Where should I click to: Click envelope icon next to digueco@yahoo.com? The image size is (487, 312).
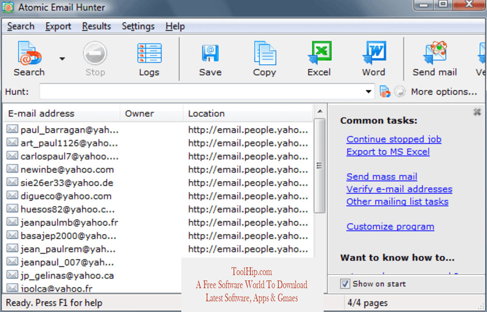pyautogui.click(x=12, y=195)
